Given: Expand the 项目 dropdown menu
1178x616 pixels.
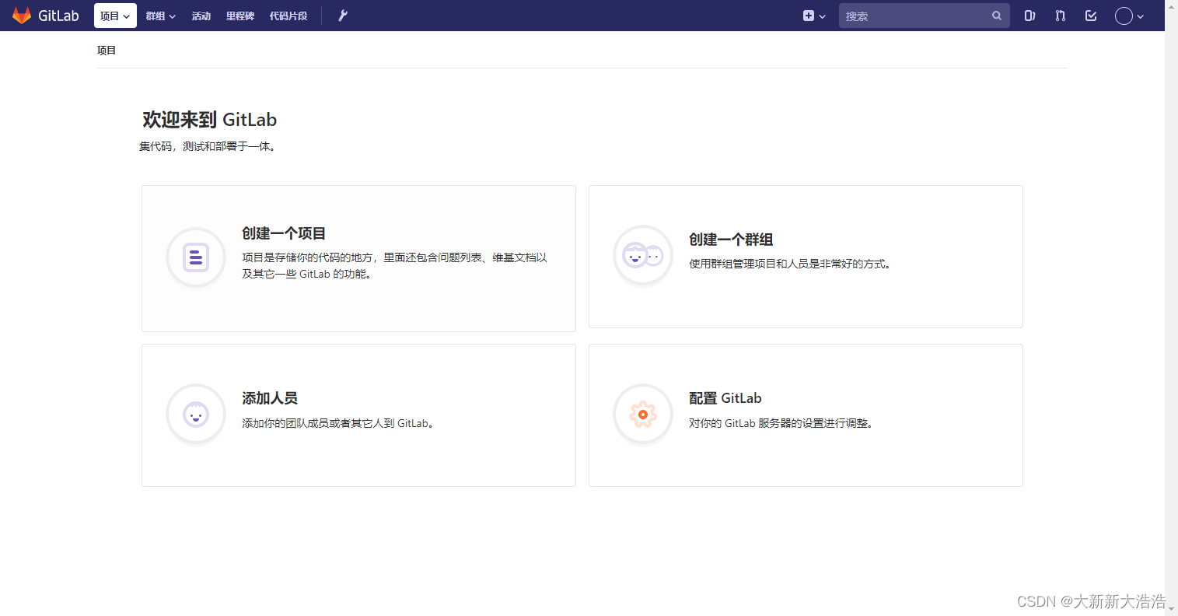Looking at the screenshot, I should [x=115, y=16].
